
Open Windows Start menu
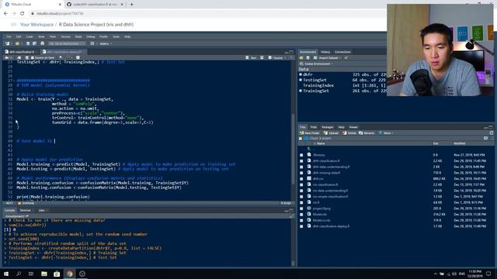(x=6, y=274)
